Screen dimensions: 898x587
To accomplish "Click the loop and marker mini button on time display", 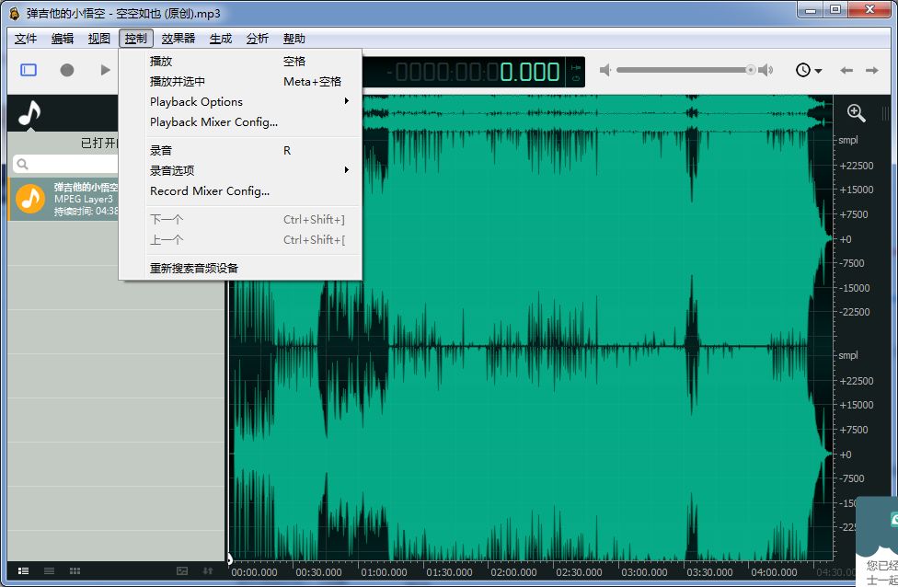I will point(576,72).
